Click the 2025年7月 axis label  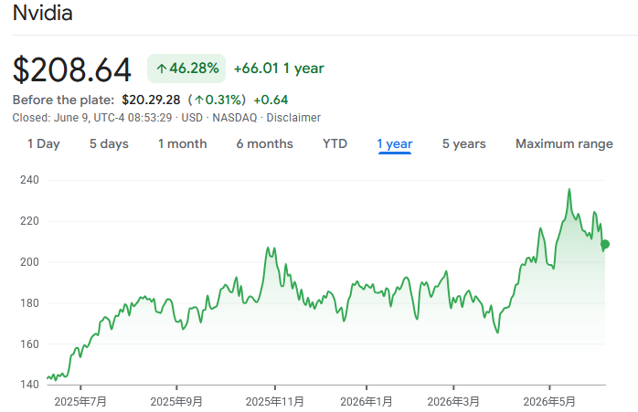coord(80,402)
